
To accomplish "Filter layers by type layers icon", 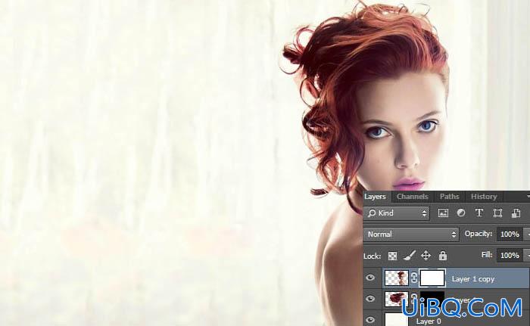I will (479, 213).
